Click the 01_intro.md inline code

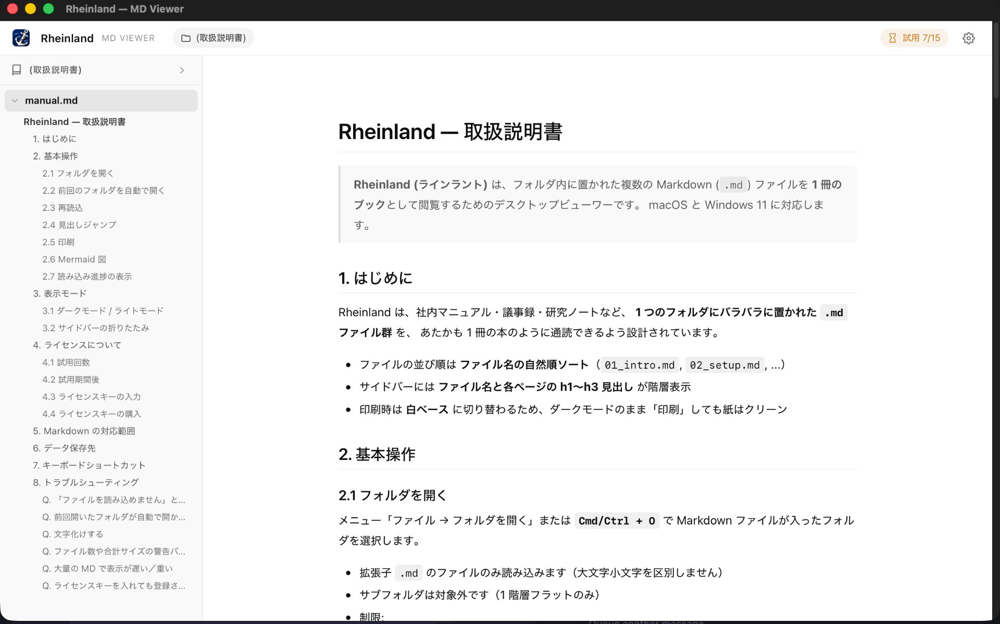639,365
